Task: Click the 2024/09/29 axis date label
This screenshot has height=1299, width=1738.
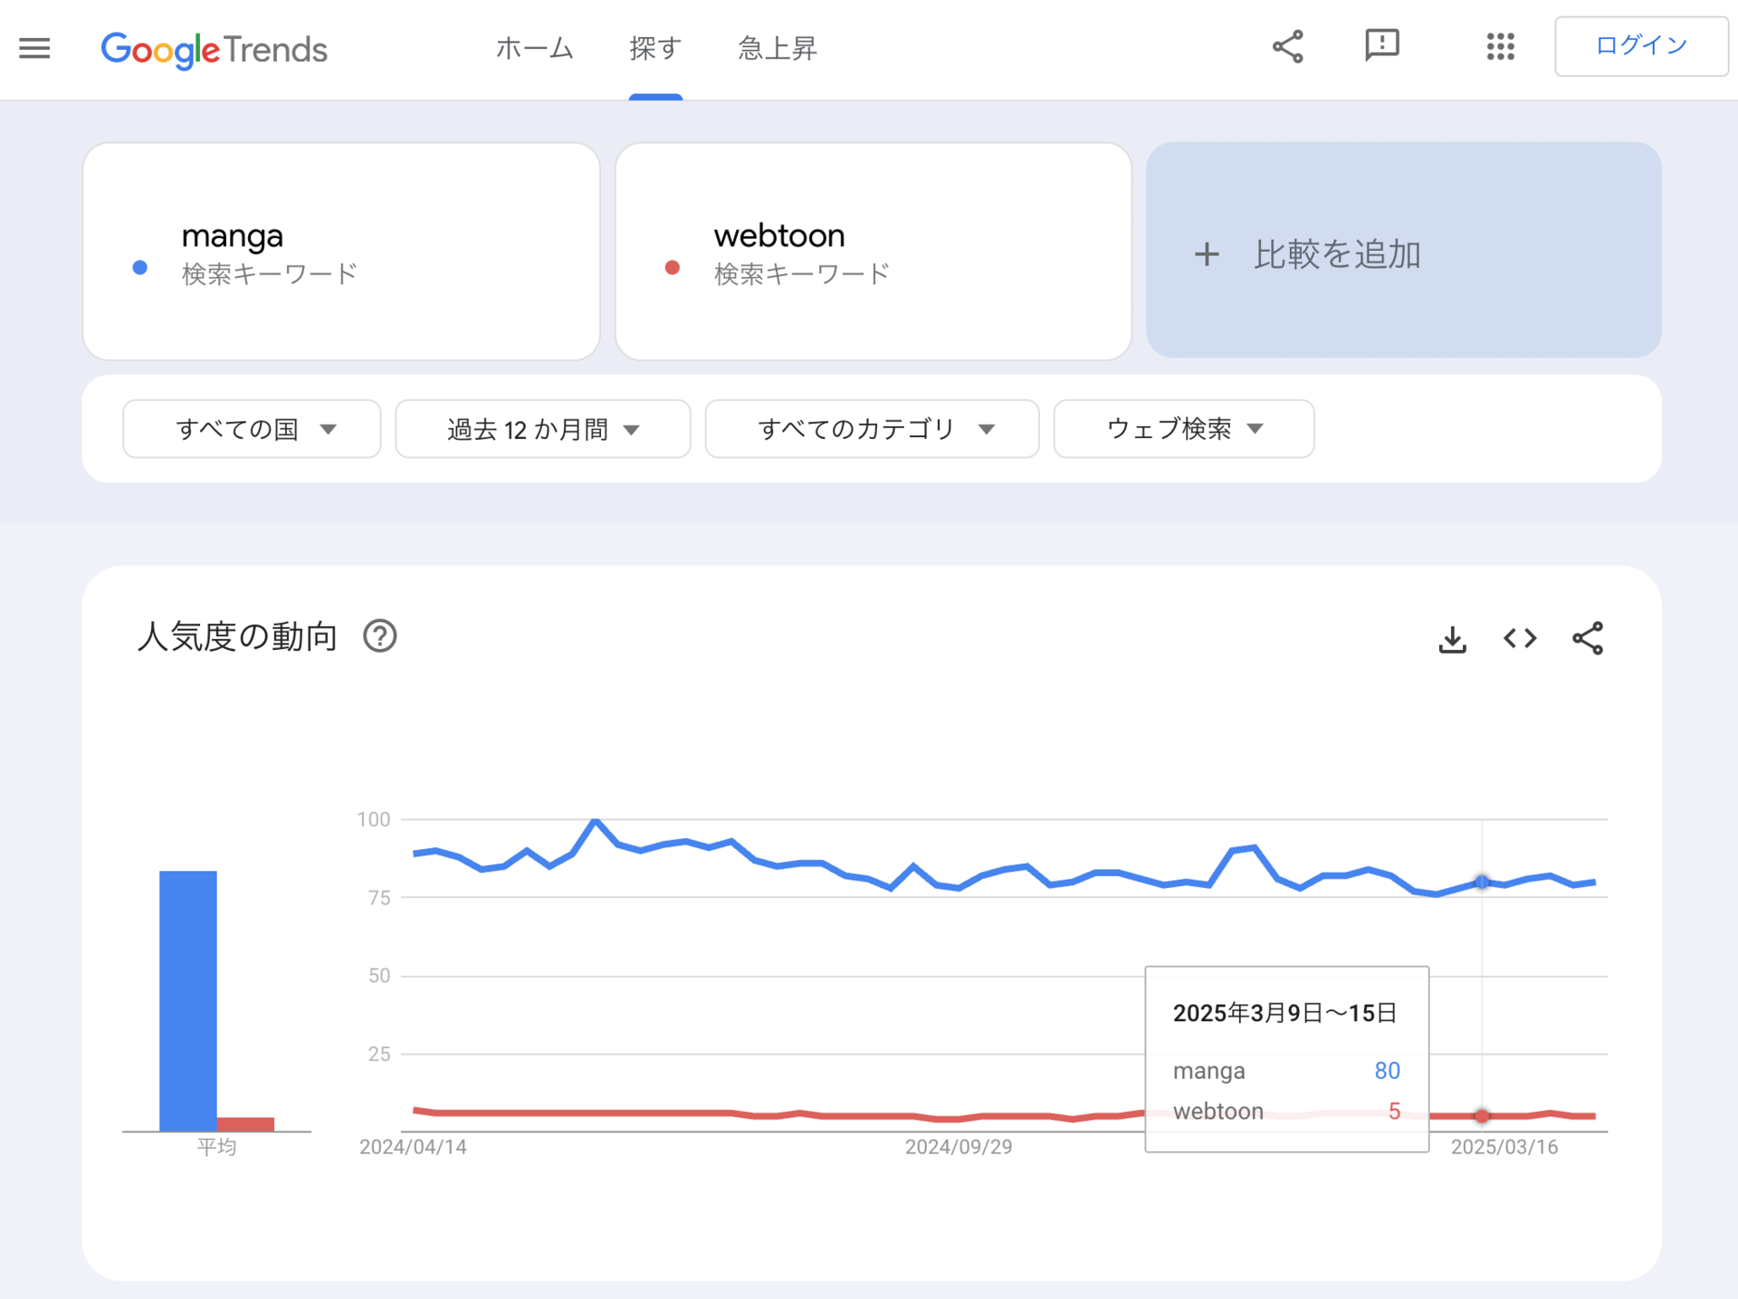Action: [x=959, y=1147]
